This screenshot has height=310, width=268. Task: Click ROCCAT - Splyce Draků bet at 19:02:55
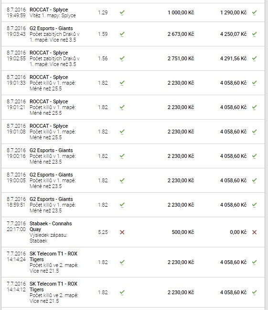coord(133,58)
